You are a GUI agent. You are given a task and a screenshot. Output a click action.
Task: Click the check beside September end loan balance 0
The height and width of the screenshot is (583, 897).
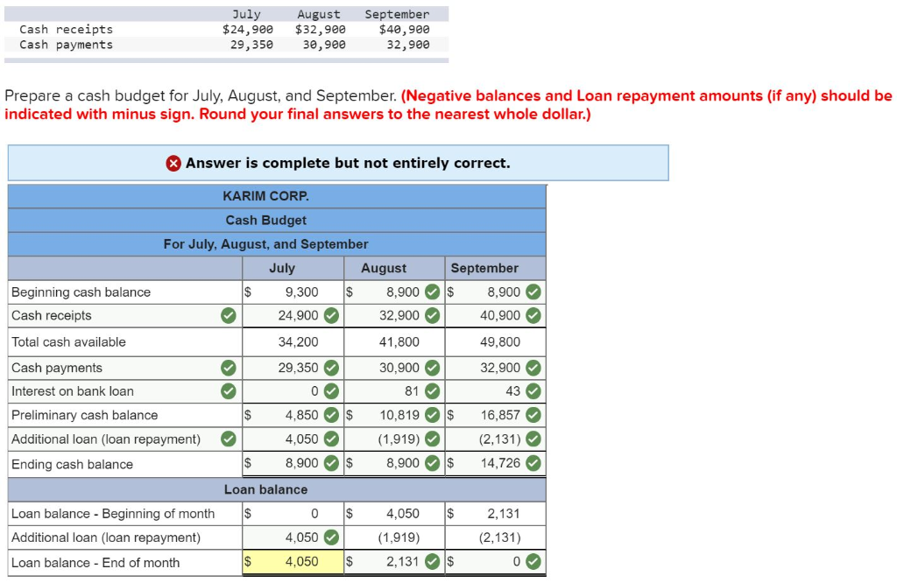click(x=533, y=562)
